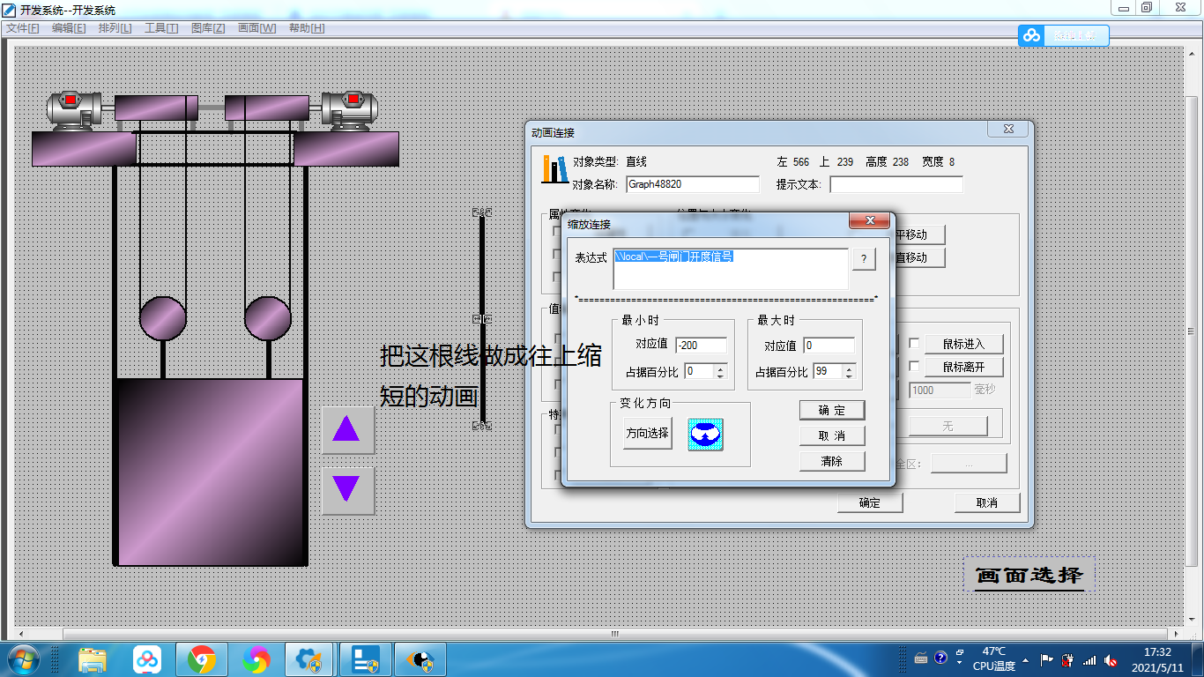Toggle the 鼠标进入 checkbox
This screenshot has width=1204, height=677.
click(914, 343)
